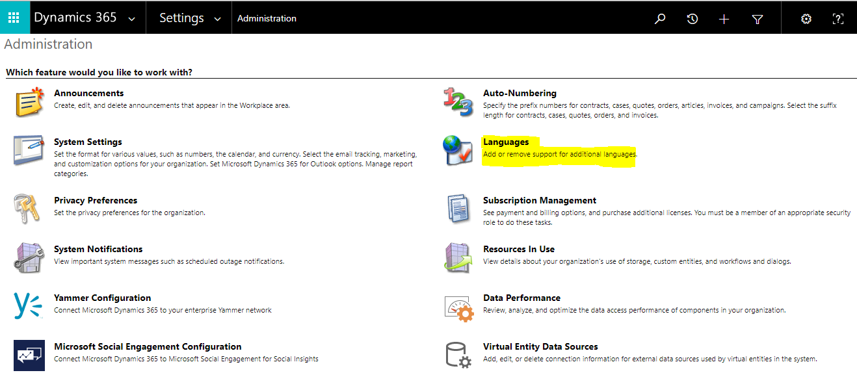
Task: Click the Data Performance gauge icon
Action: (x=458, y=307)
